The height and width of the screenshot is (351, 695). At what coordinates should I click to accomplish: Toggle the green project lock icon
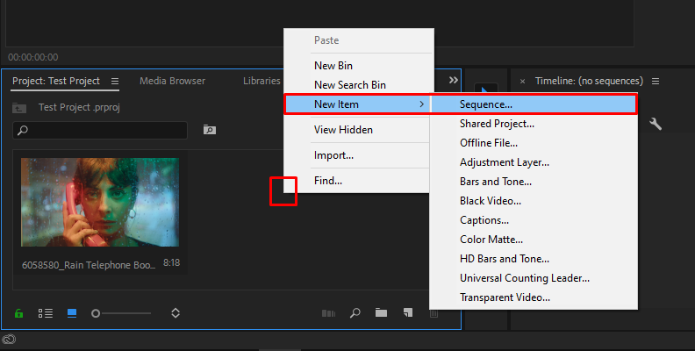(x=18, y=313)
